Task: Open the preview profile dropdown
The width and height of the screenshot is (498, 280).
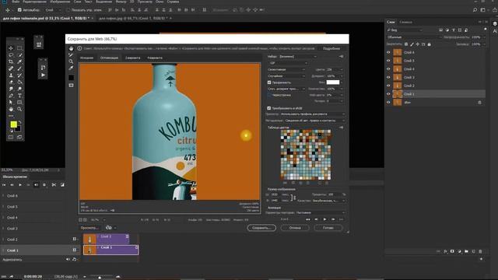Action: [x=313, y=114]
